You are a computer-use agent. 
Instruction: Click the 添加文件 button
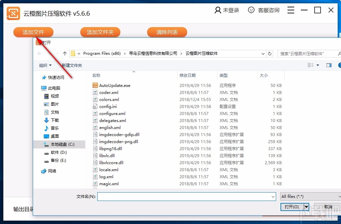point(33,32)
